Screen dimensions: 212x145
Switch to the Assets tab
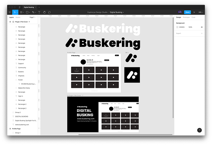coord(18,17)
